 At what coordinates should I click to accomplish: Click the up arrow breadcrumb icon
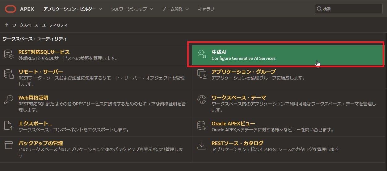(x=7, y=25)
